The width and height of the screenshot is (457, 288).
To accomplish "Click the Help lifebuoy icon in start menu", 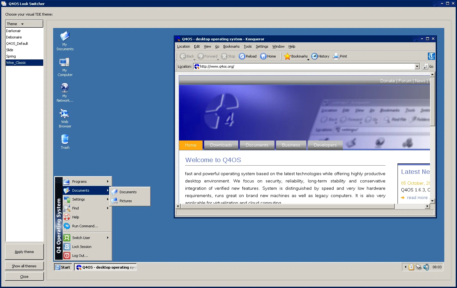I will 66,217.
